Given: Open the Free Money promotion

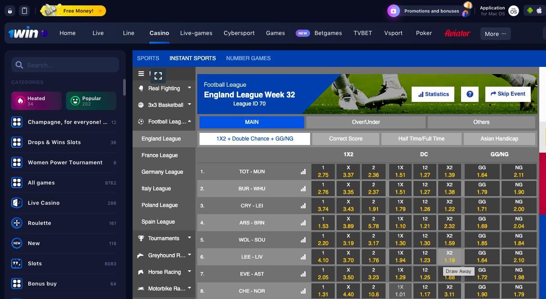Looking at the screenshot, I should point(74,11).
